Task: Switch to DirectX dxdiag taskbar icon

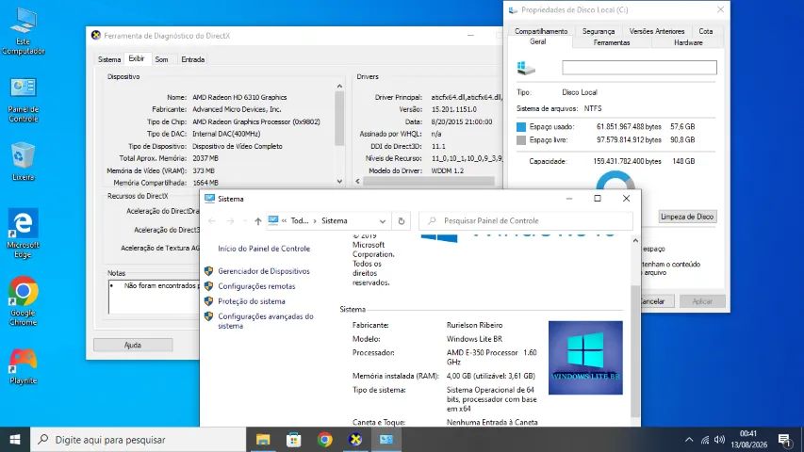Action: pyautogui.click(x=355, y=440)
